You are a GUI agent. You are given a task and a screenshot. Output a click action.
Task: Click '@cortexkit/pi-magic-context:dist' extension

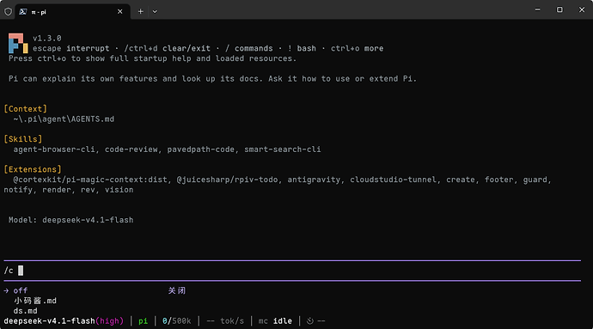90,180
